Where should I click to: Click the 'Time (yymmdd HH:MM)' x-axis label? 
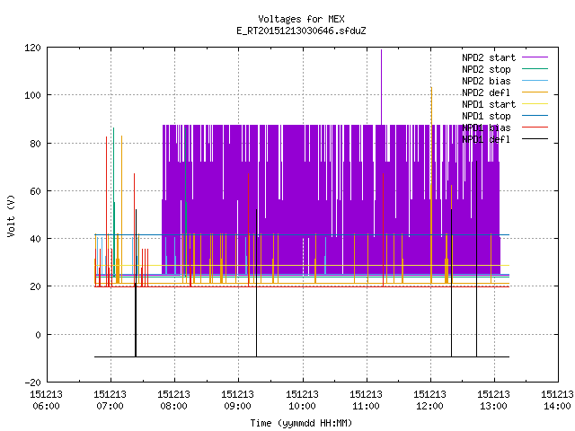(301, 423)
